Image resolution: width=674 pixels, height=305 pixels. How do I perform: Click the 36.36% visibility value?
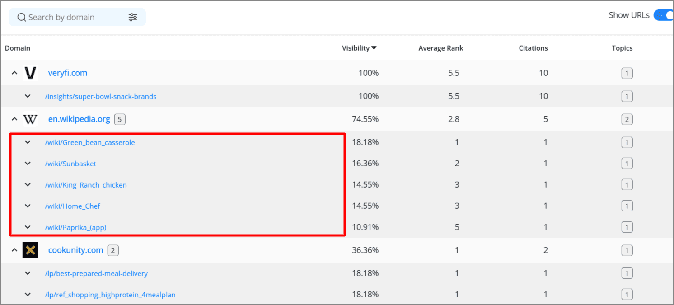pyautogui.click(x=365, y=250)
